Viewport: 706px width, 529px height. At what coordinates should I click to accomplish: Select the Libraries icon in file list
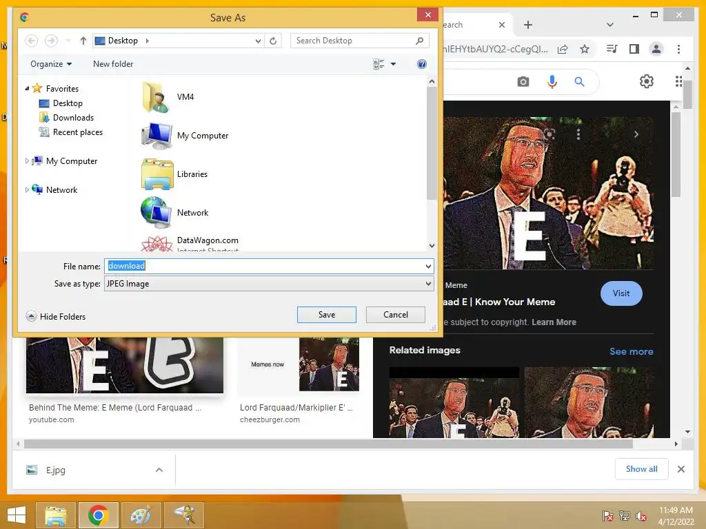[x=157, y=174]
